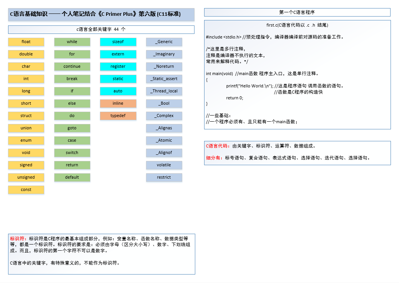
Task: Select the _Atomic keyword box
Action: coord(164,140)
